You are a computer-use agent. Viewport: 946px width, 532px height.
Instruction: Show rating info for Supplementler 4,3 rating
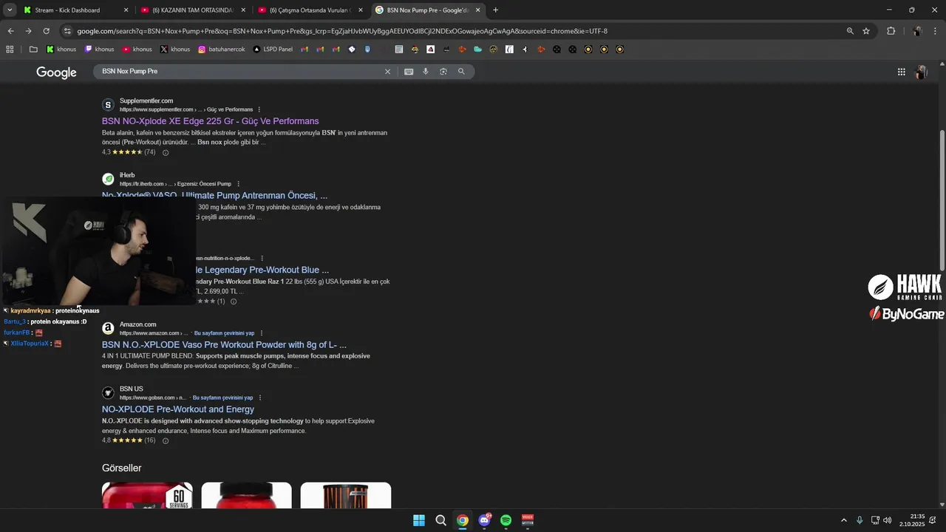[166, 153]
